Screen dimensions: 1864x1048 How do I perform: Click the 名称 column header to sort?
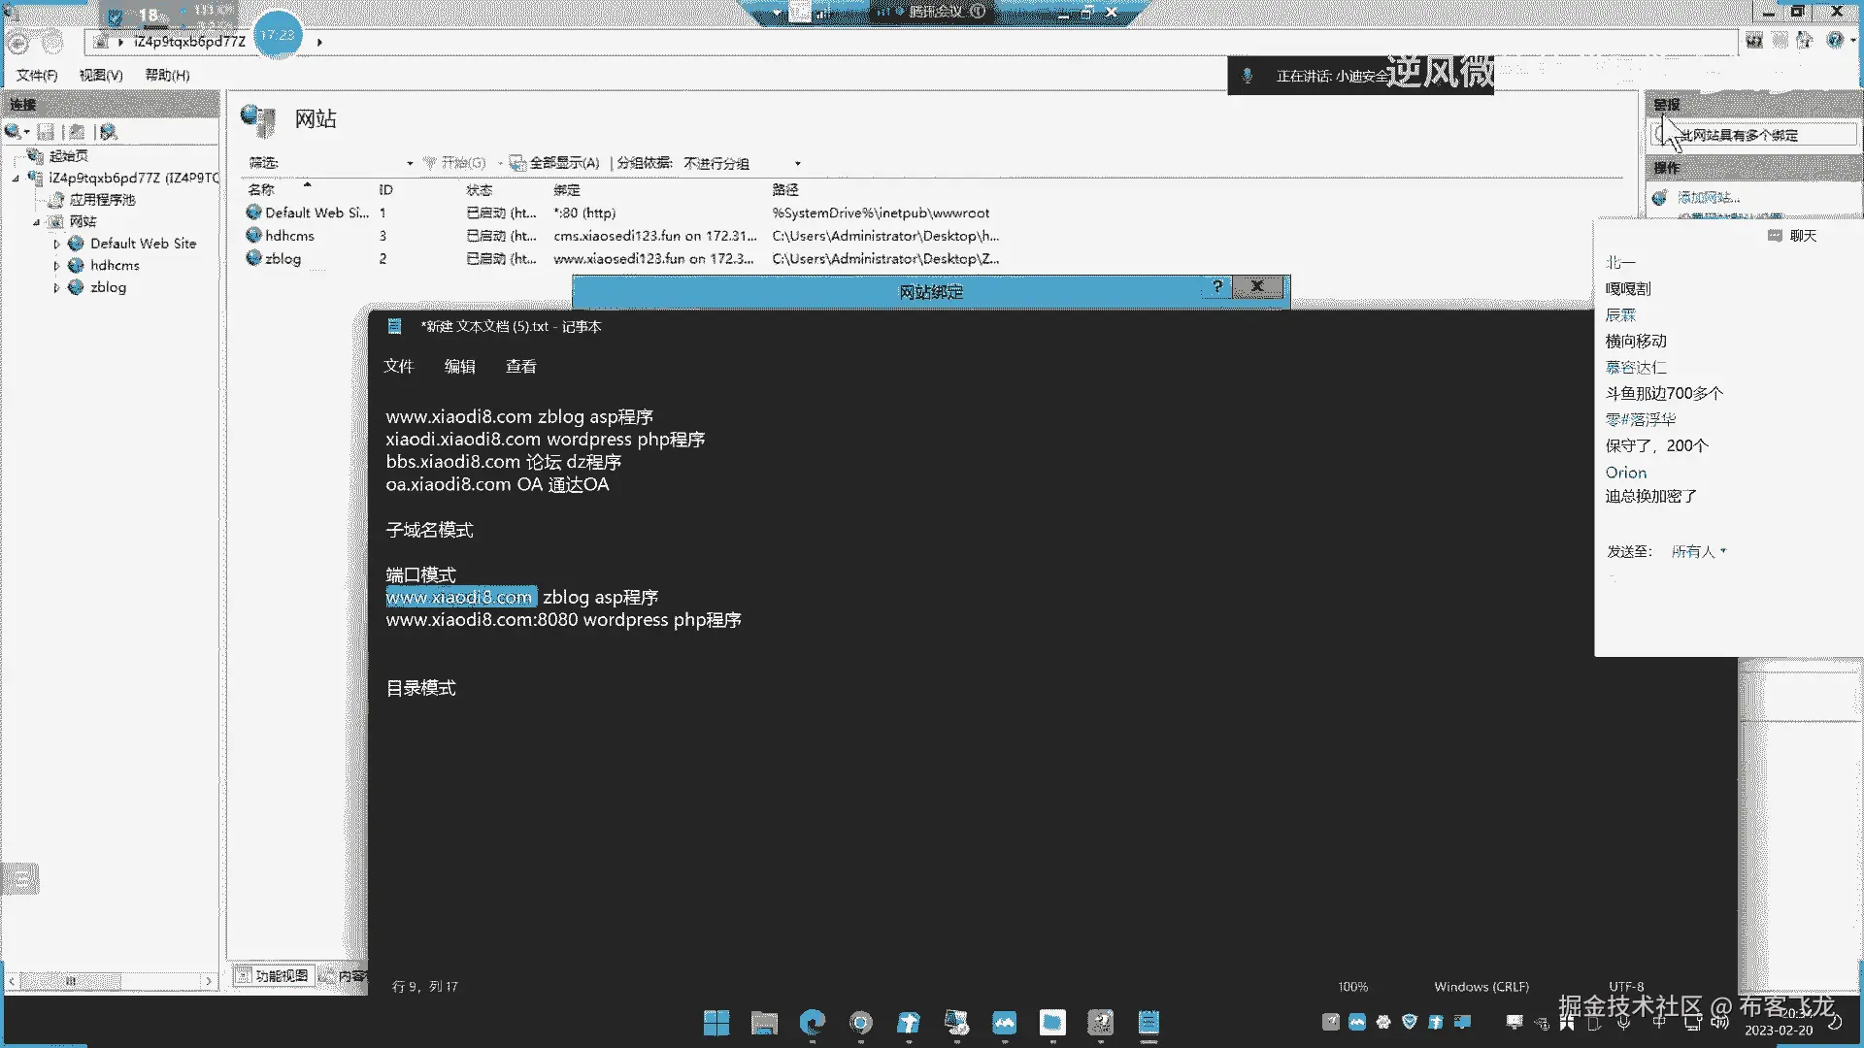[261, 189]
